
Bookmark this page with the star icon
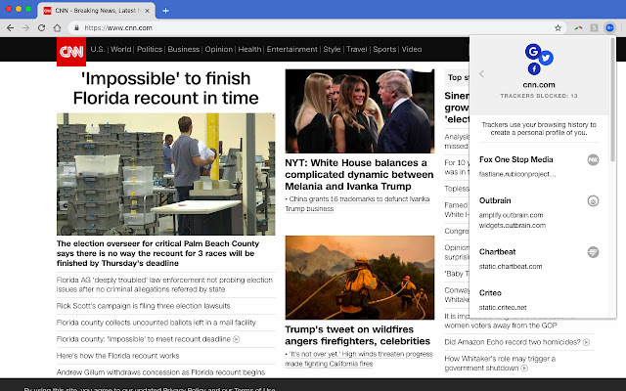(558, 28)
